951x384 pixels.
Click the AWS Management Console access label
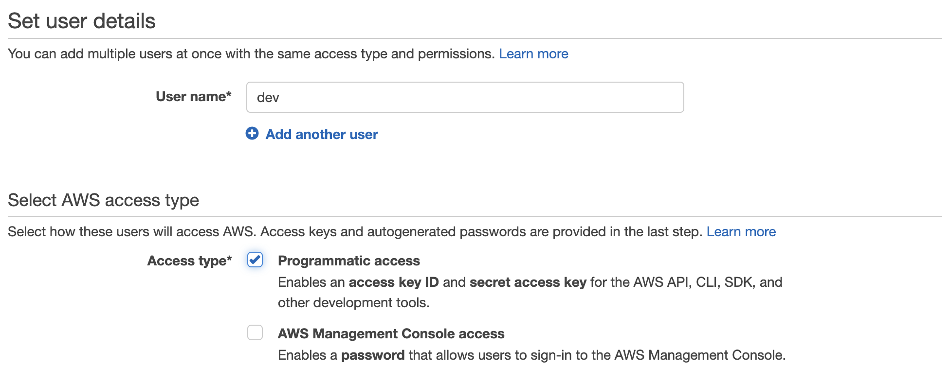click(x=391, y=334)
